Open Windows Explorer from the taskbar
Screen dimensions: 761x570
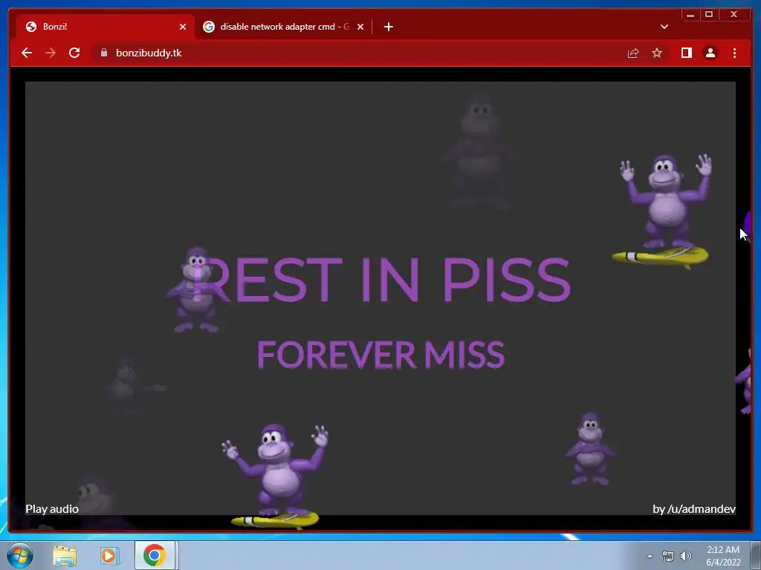point(65,555)
